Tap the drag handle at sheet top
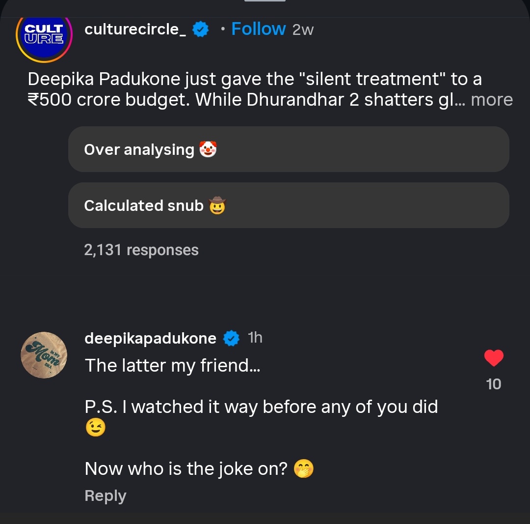The image size is (530, 524). coord(265,1)
